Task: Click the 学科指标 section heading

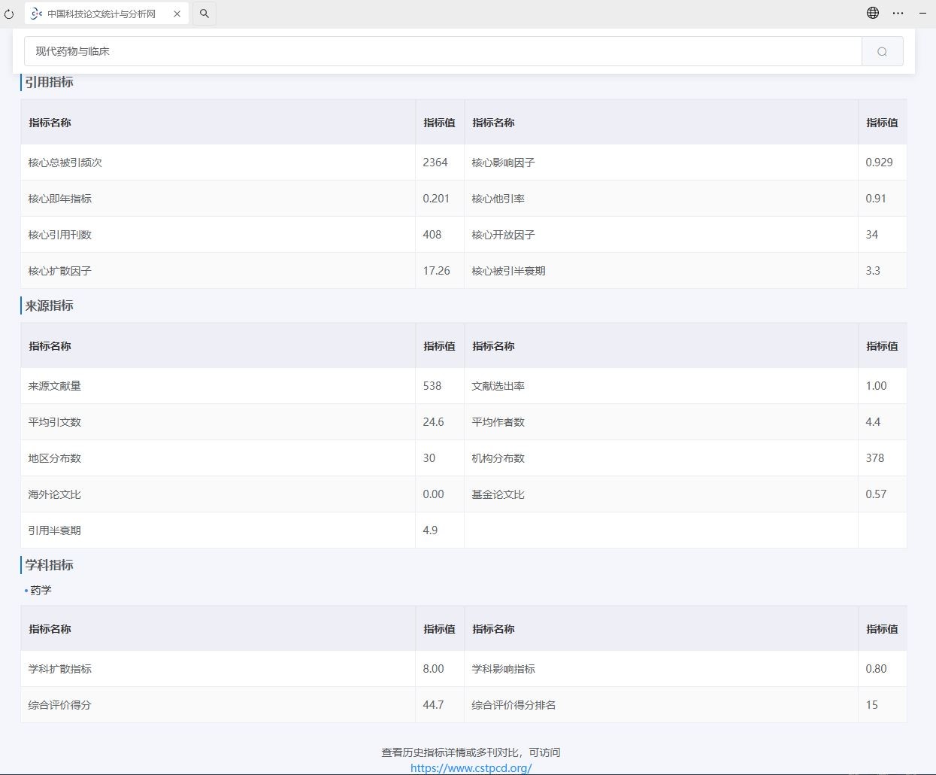Action: [50, 565]
